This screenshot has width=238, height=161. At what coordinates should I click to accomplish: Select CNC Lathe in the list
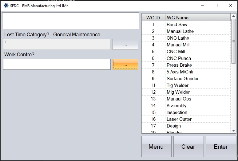pyautogui.click(x=178, y=38)
